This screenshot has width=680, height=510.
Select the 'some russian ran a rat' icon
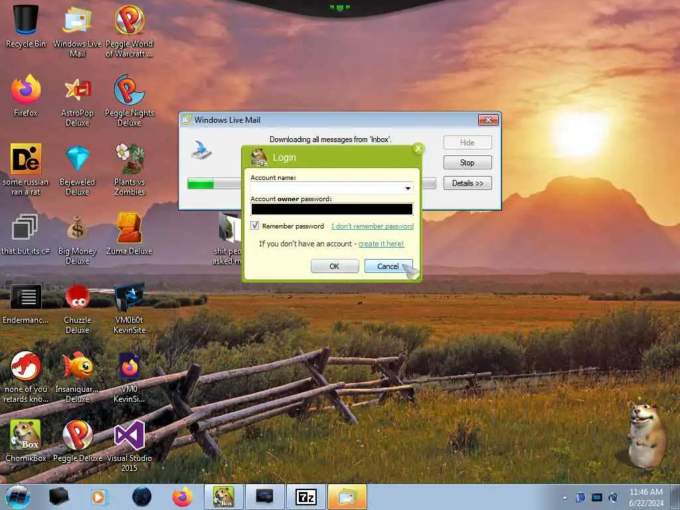click(26, 169)
